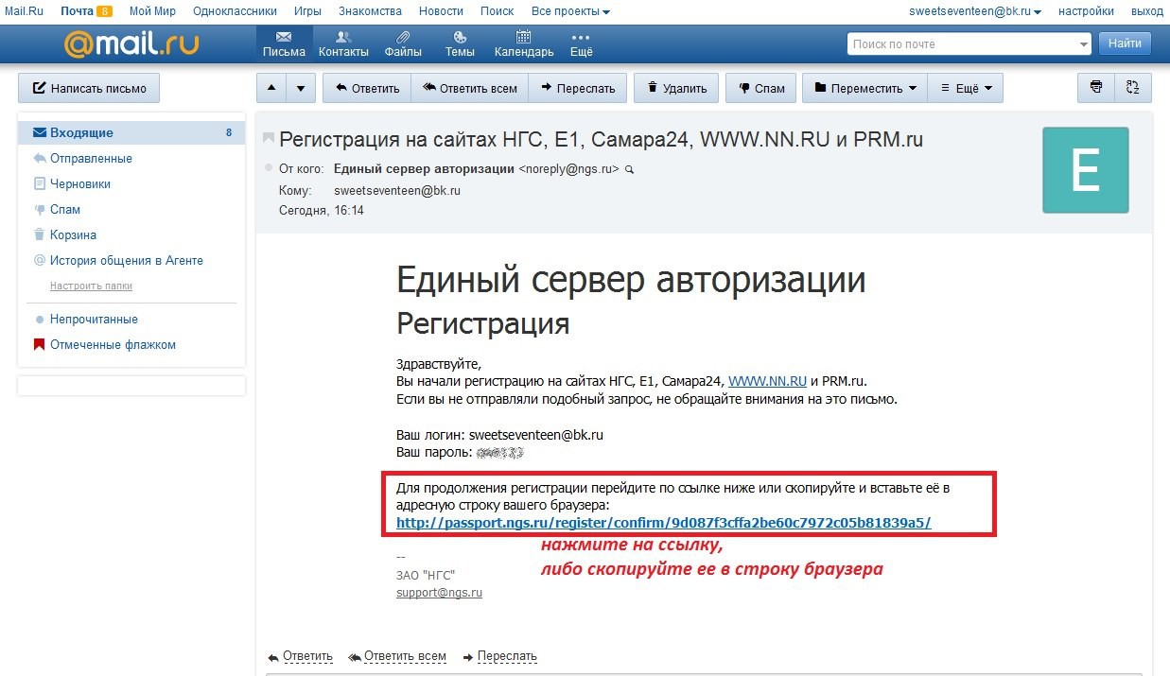
Task: Toggle the unread dot beside От кого
Action: click(268, 169)
